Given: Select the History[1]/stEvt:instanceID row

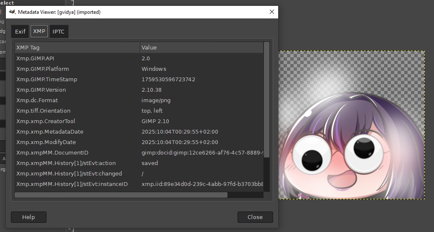Looking at the screenshot, I should click(139, 184).
